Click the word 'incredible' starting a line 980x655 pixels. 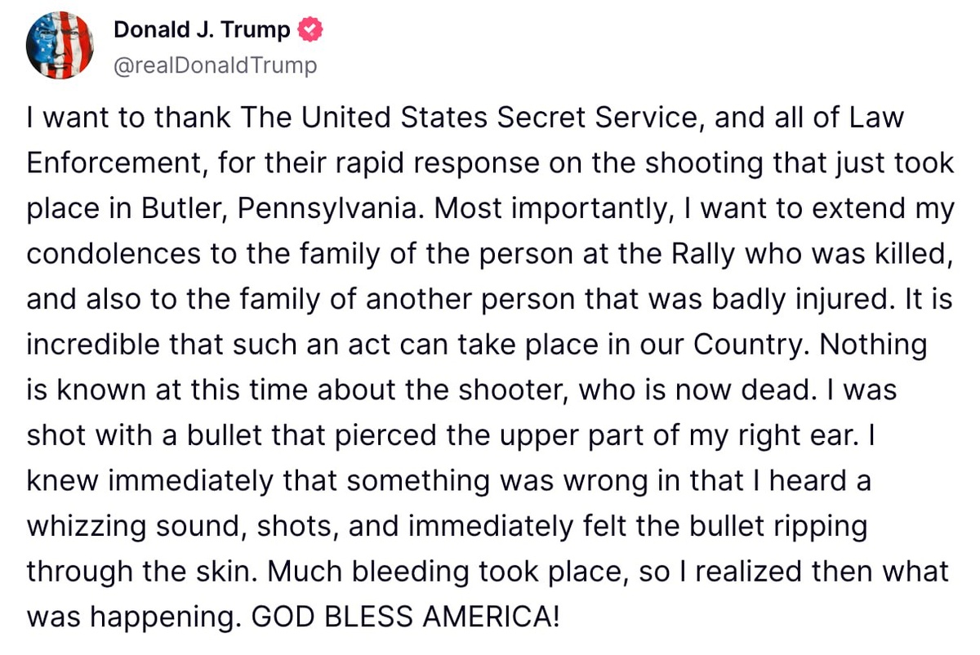pos(91,345)
